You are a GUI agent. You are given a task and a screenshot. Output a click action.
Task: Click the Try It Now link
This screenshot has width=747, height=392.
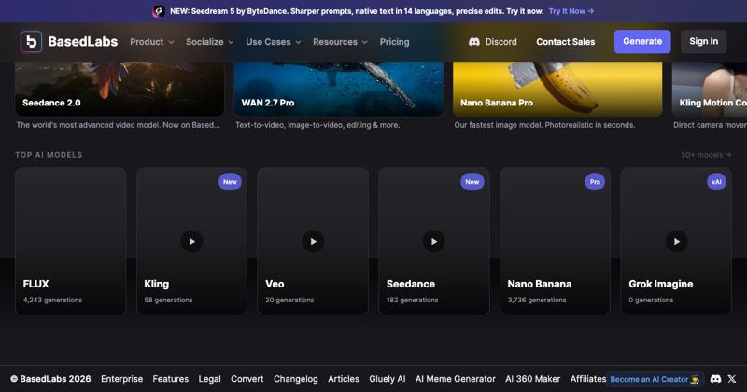tap(571, 11)
